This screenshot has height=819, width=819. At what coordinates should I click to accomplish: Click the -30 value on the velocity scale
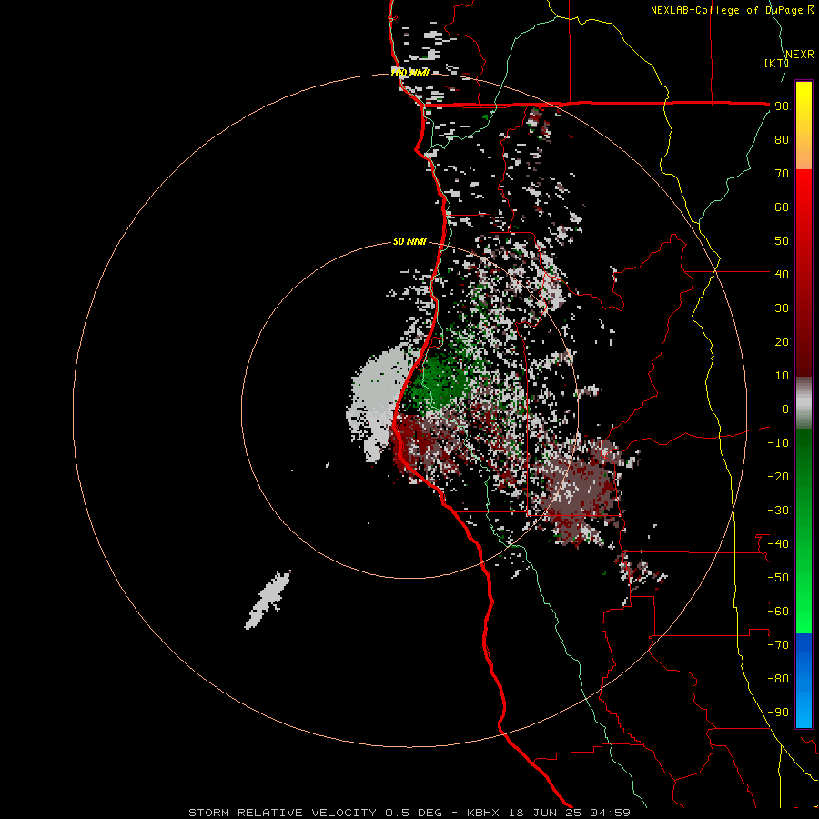tap(778, 511)
